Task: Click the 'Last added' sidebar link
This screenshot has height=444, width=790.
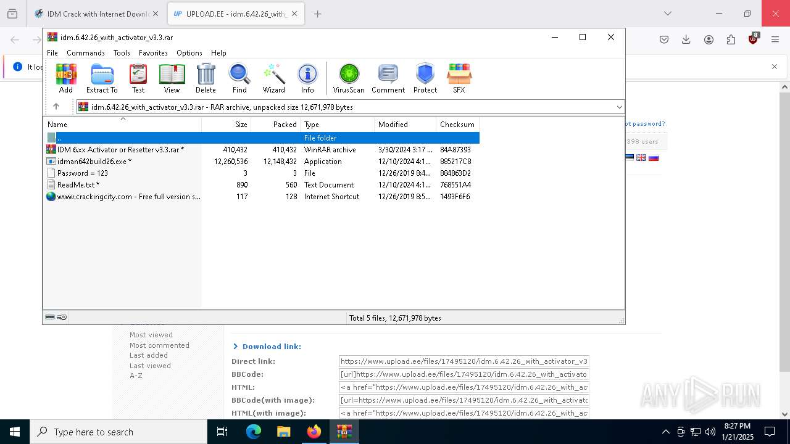Action: coord(149,355)
